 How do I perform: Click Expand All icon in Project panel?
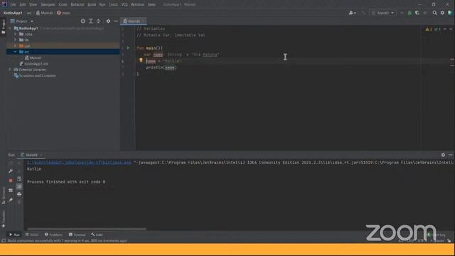click(91, 21)
